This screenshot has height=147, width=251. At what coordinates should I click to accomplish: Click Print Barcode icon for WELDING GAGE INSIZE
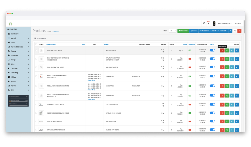pos(222,51)
